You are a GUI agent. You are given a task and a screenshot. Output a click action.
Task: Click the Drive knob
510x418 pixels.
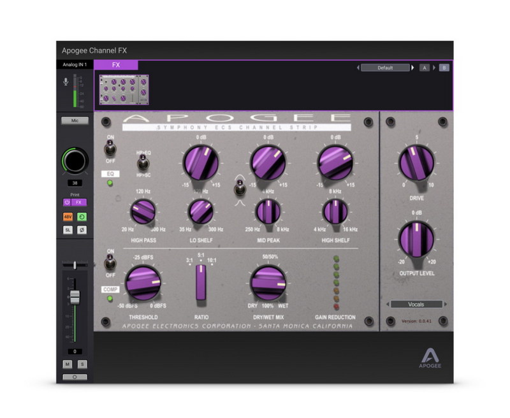pyautogui.click(x=417, y=162)
